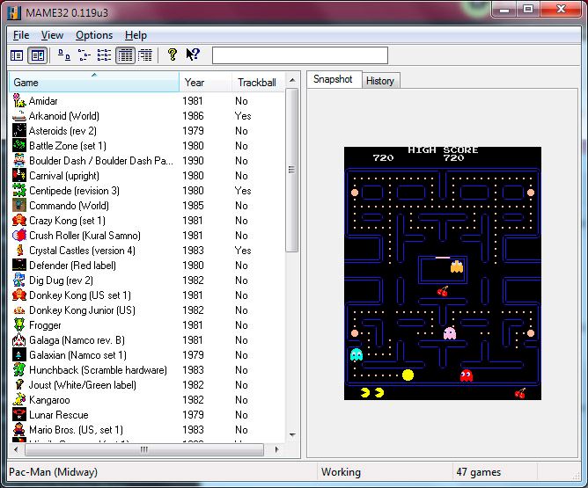Select the details view toolbar icon
The image size is (588, 488).
click(125, 55)
